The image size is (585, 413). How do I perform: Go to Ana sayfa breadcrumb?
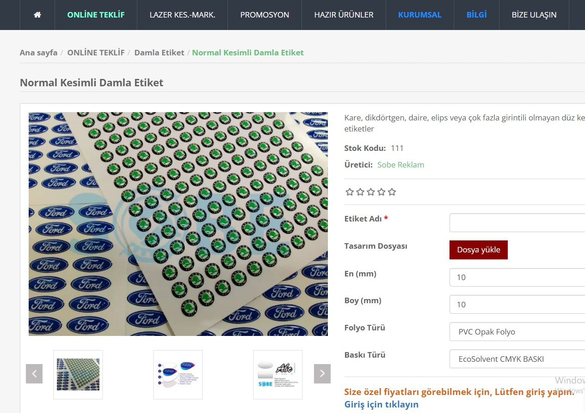pos(38,53)
